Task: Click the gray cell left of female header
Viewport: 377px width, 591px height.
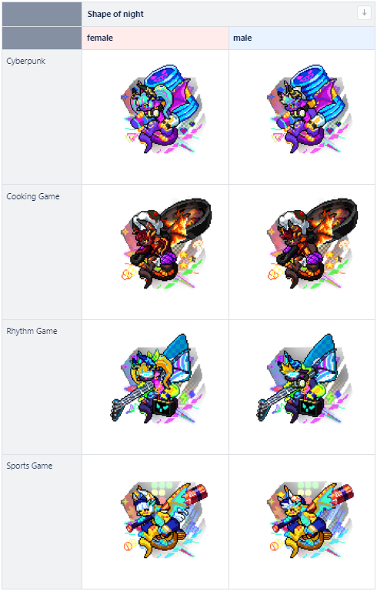Action: pyautogui.click(x=42, y=38)
